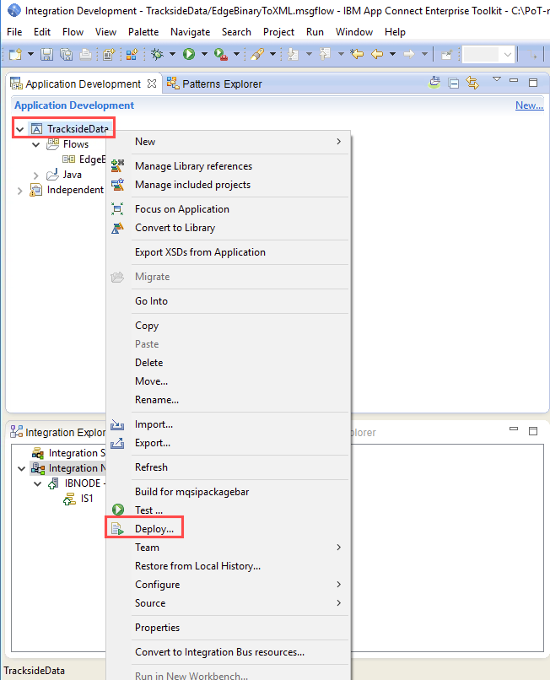Viewport: 550px width, 680px height.
Task: Choose Deploy... in context menu
Action: (228, 529)
